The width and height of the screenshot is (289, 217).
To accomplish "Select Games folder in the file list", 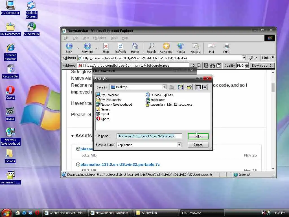I will (x=103, y=109).
